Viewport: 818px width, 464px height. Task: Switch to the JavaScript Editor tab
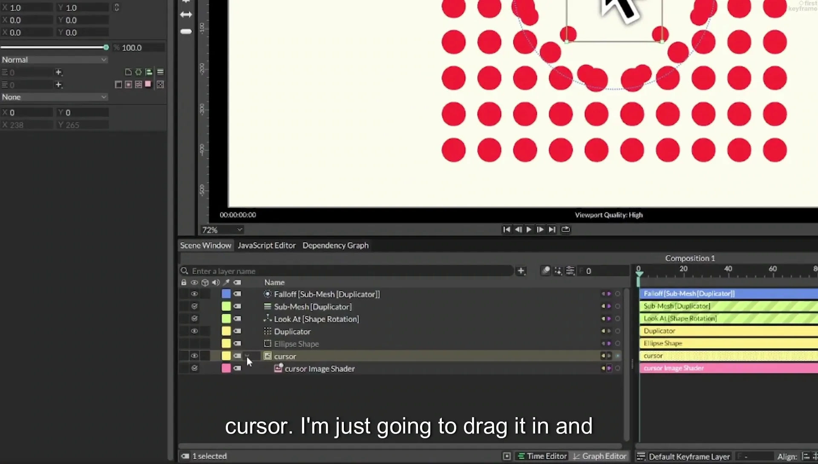pyautogui.click(x=267, y=245)
